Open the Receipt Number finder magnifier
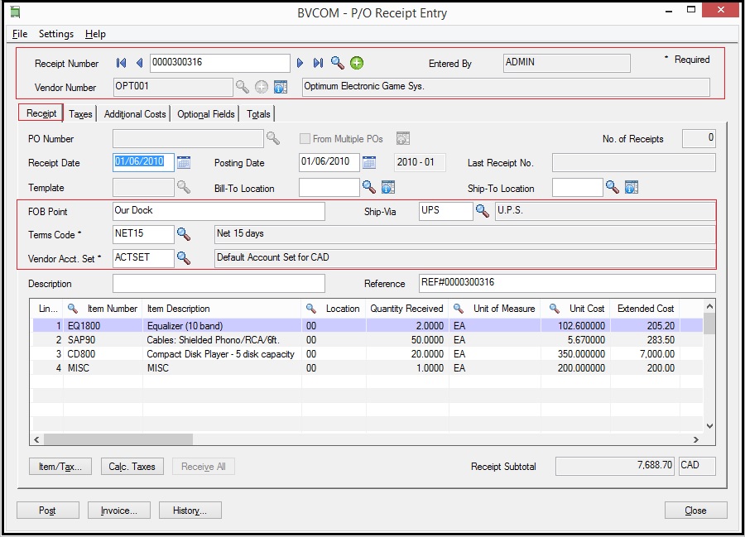Screen dimensions: 745x537 point(334,63)
